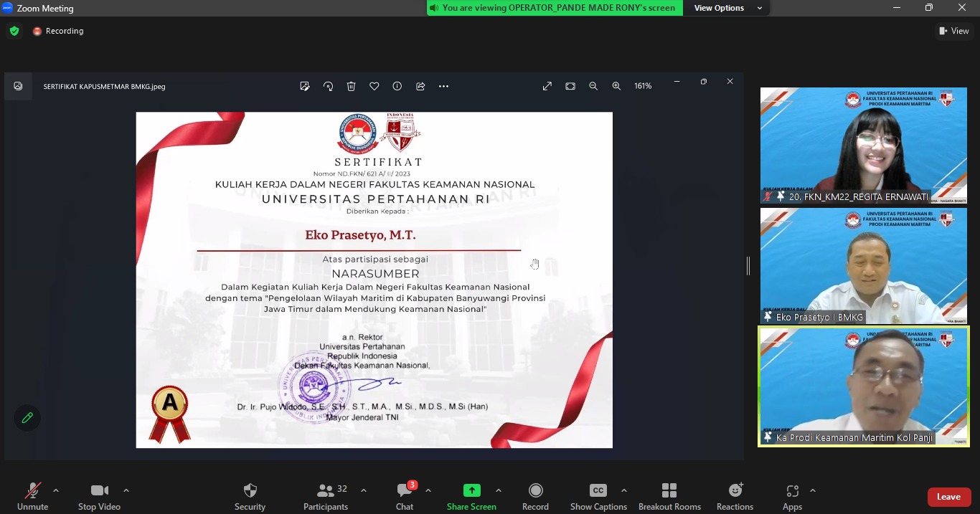Click the red Leave button
980x514 pixels.
[948, 497]
